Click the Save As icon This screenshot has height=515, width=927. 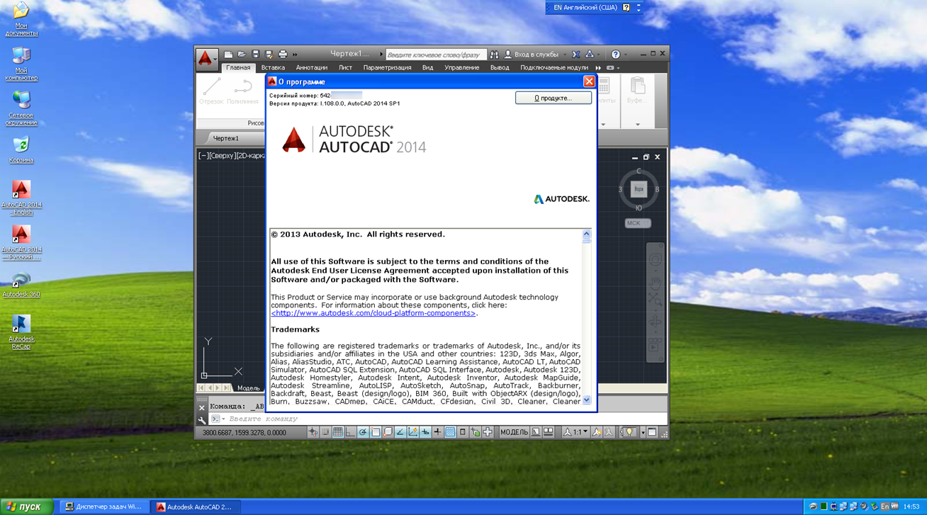coord(269,55)
